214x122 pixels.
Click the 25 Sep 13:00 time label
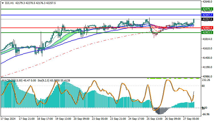pyautogui.click(x=154, y=119)
